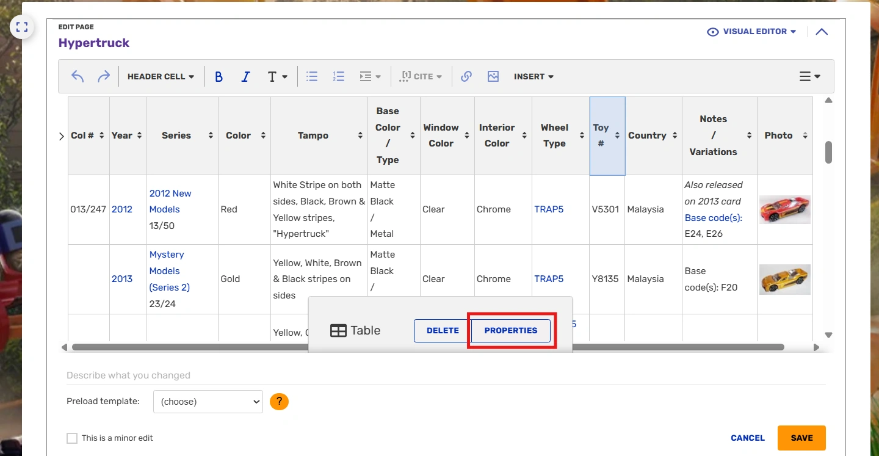The height and width of the screenshot is (456, 879).
Task: Open the Preload template dropdown
Action: 208,402
